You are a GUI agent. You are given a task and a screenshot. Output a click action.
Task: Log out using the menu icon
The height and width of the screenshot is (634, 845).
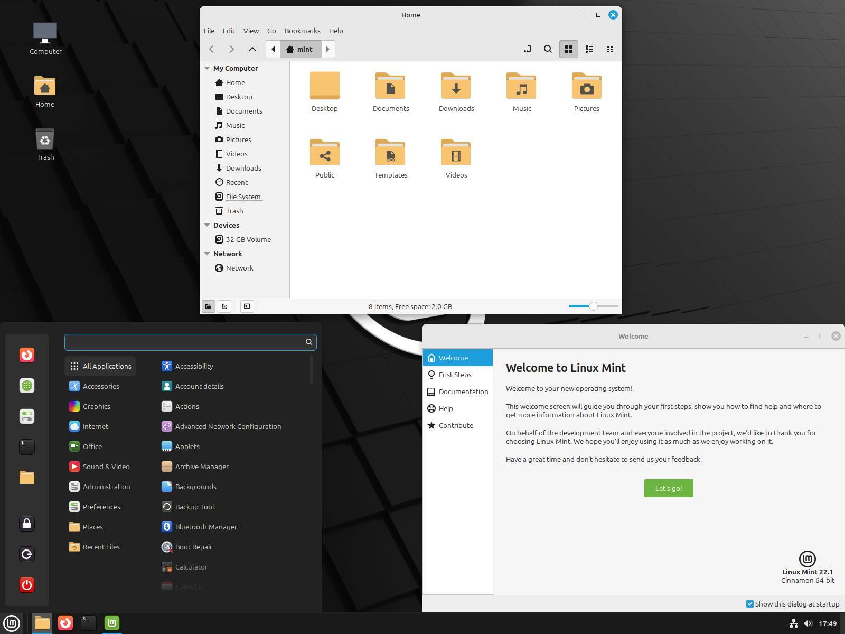point(27,554)
